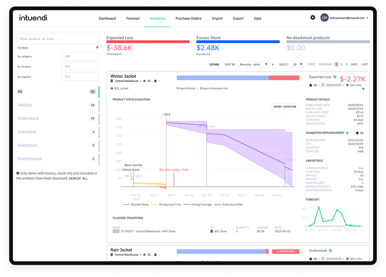Switch to the Purchase Orders tab
386x277 pixels.
(x=188, y=19)
